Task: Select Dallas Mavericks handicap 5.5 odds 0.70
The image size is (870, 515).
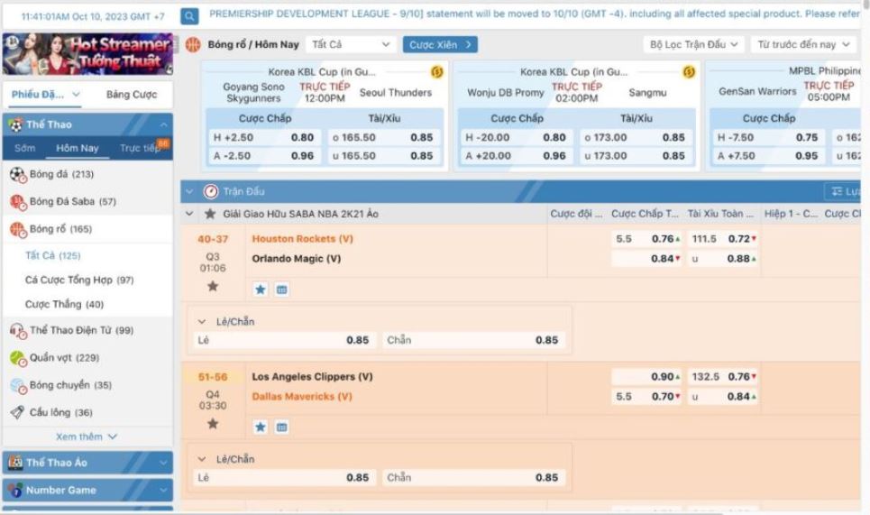Action: click(x=647, y=397)
